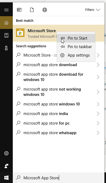Expand arrow for 'not working windows 10' suggestion

[x=98, y=92]
